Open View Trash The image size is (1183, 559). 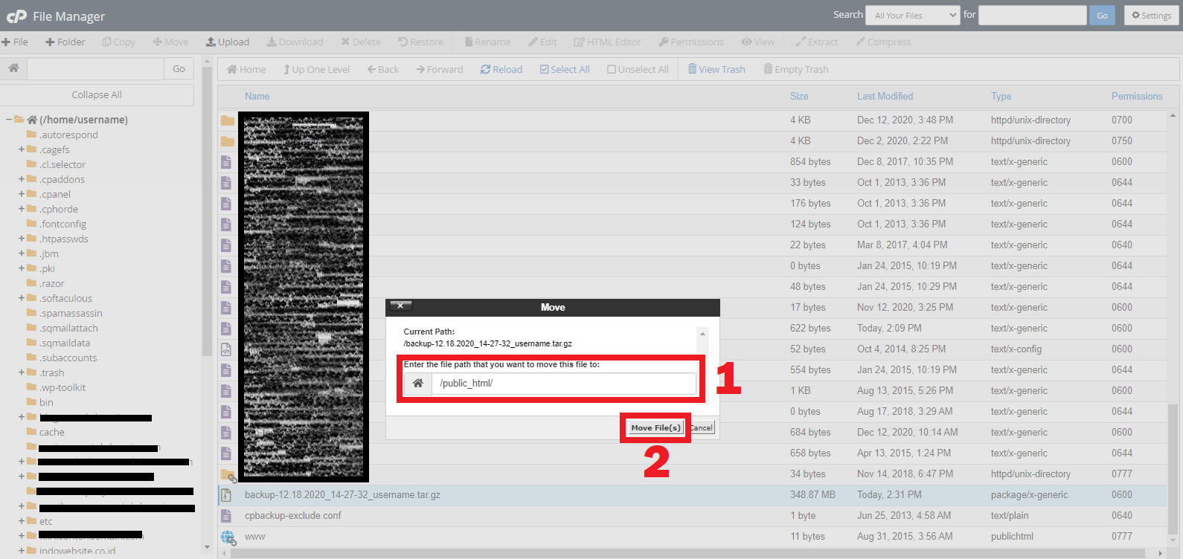[716, 69]
